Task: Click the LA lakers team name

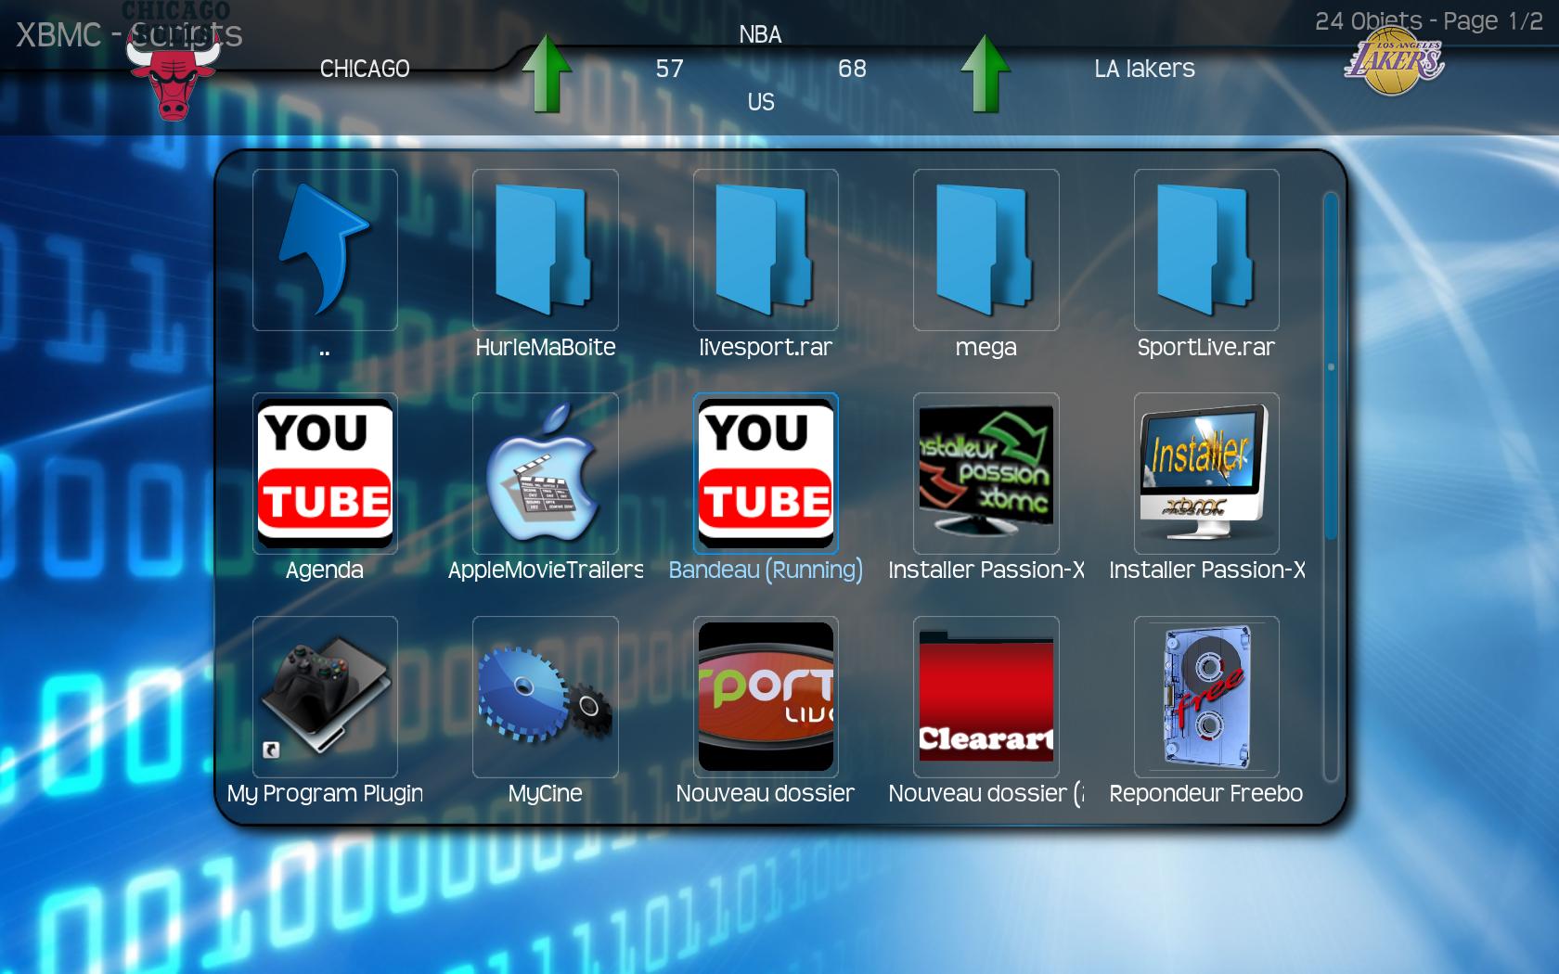Action: 1144,69
